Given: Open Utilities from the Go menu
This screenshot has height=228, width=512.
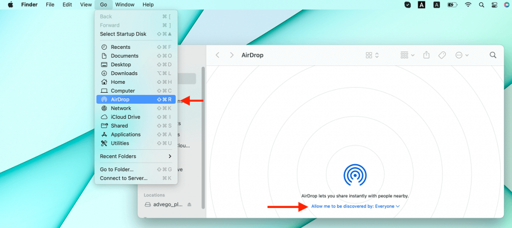Looking at the screenshot, I should click(136, 143).
